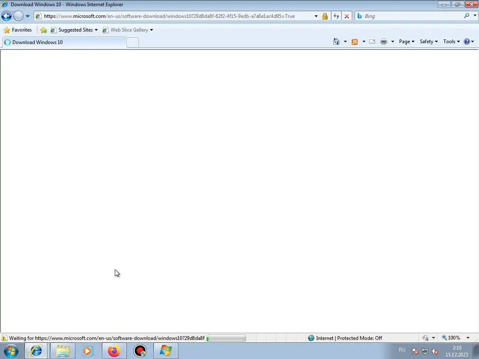Click the network tray icon

pos(425,352)
